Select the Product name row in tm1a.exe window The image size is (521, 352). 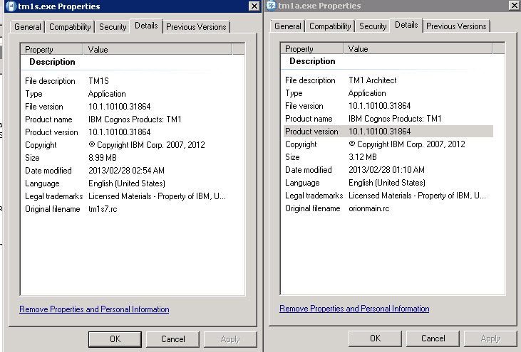[388, 119]
